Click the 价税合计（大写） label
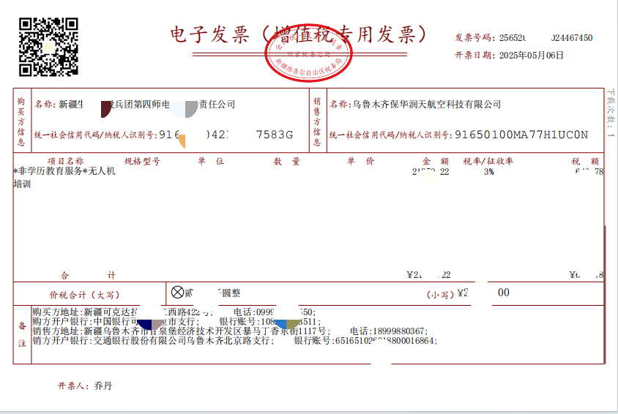 pos(84,296)
